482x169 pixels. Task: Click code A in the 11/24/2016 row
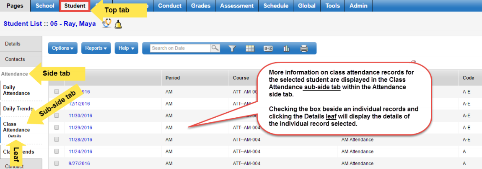[464, 151]
